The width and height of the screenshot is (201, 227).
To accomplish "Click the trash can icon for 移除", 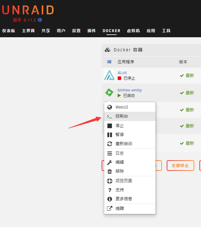I will pos(110,171).
